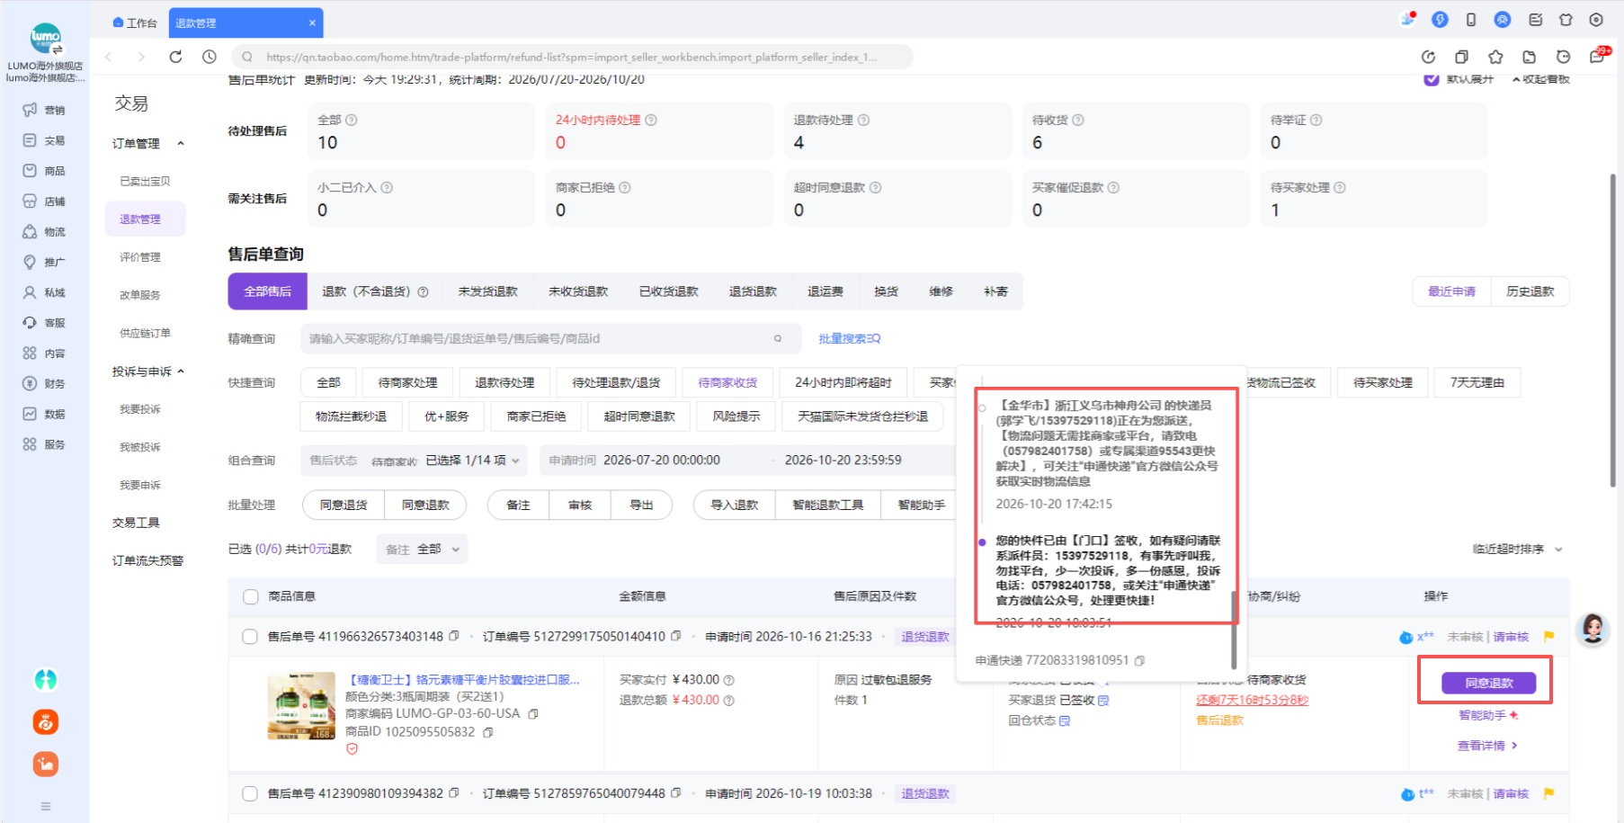Screen dimensions: 1624x823
Task: Click the star favorite icon in the toolbar
Action: click(1495, 57)
